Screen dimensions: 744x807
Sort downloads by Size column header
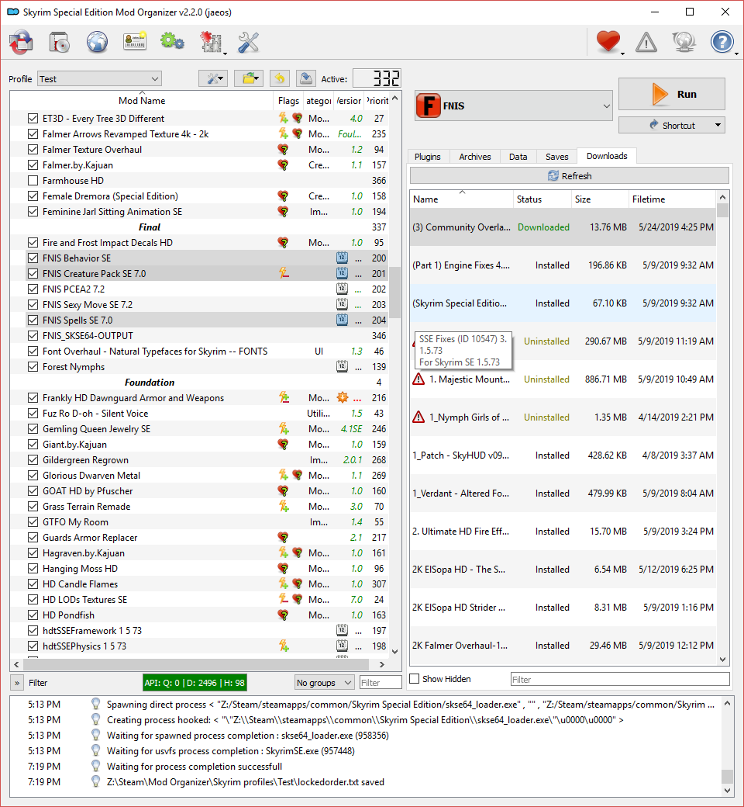click(x=600, y=199)
